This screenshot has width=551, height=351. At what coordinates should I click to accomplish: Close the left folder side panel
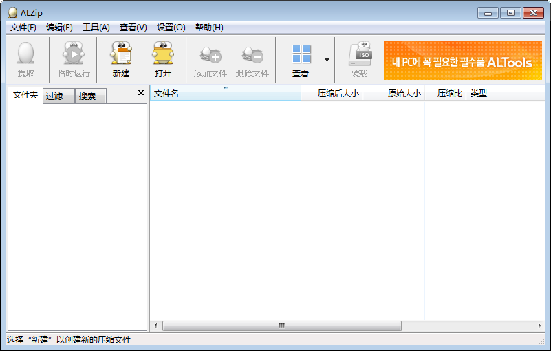[141, 92]
